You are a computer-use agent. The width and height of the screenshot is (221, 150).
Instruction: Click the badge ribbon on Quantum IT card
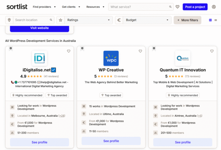coord(154,49)
